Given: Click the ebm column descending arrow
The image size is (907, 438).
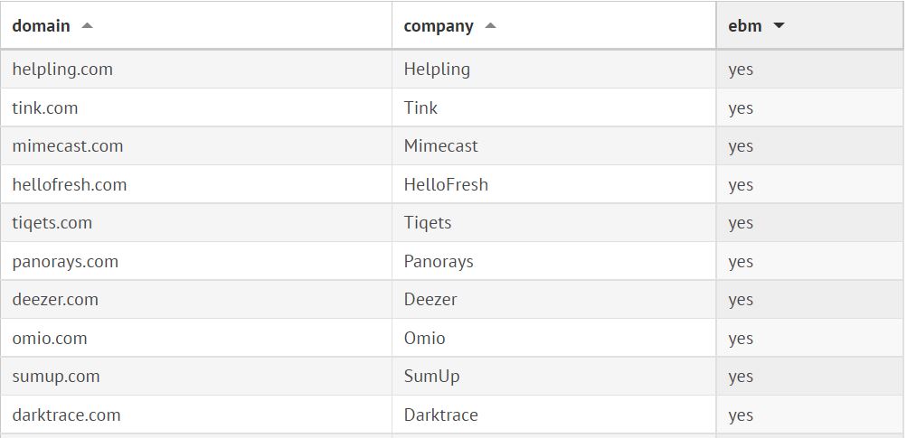Looking at the screenshot, I should tap(779, 26).
